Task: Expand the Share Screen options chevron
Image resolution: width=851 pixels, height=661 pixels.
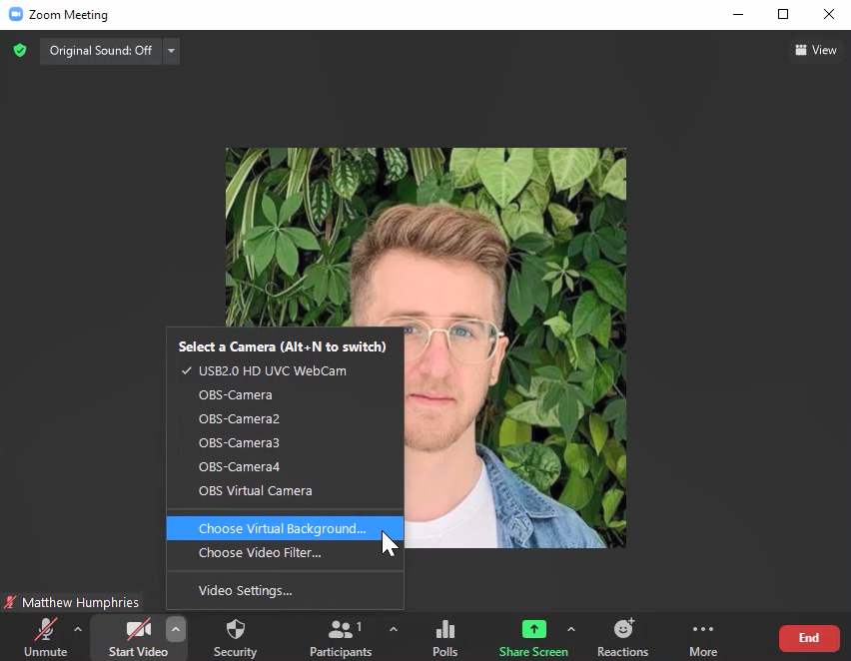Action: [x=570, y=631]
